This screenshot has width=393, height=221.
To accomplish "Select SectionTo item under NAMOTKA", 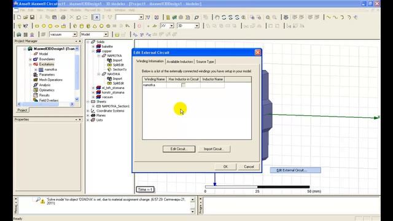I will 120,69.
